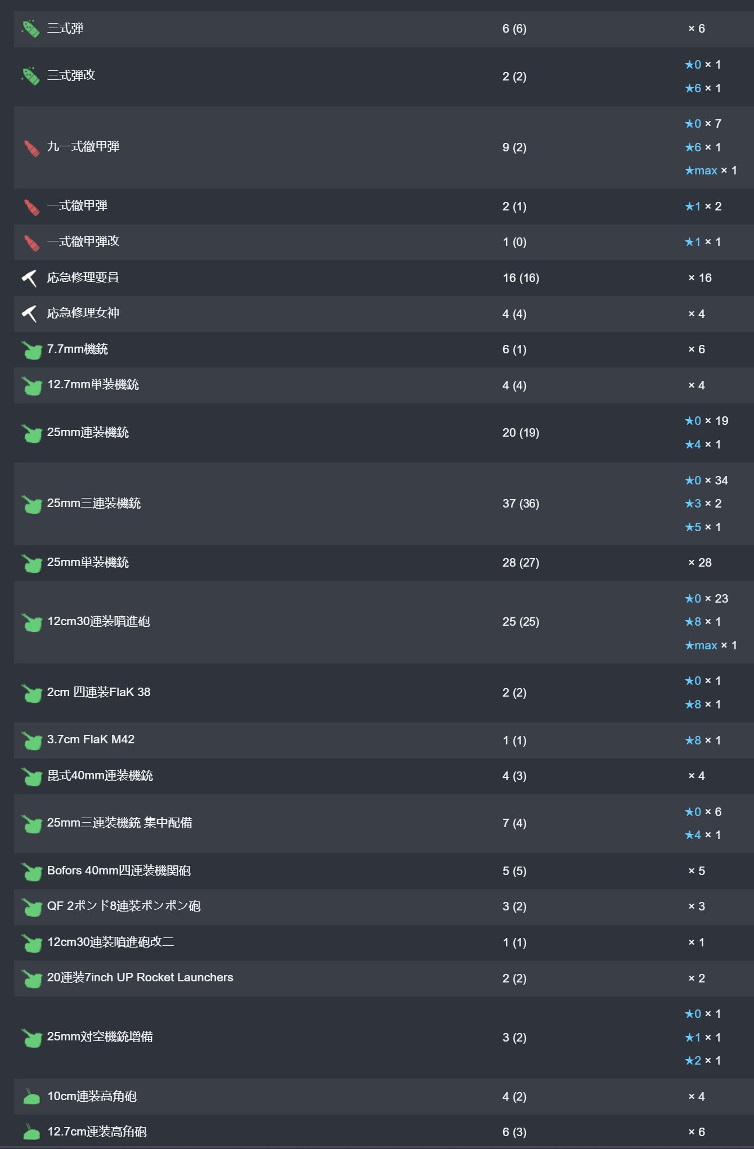Image resolution: width=754 pixels, height=1149 pixels.
Task: Open the 25mm三連装機銃 集中配備 entry
Action: pyautogui.click(x=119, y=823)
